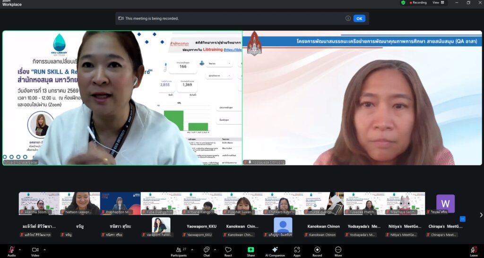Unmute the microphone with the Audio button
Screen dimensions: 484x258
pyautogui.click(x=11, y=250)
